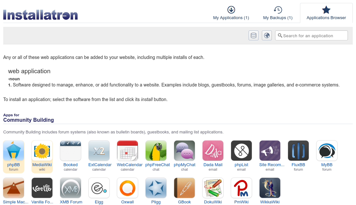Select the DokuWiki icon
This screenshot has width=356, height=205.
point(213,188)
